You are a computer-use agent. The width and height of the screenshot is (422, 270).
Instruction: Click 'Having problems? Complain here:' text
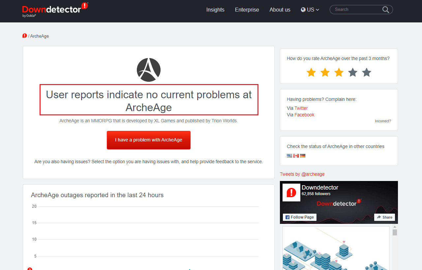(x=322, y=99)
